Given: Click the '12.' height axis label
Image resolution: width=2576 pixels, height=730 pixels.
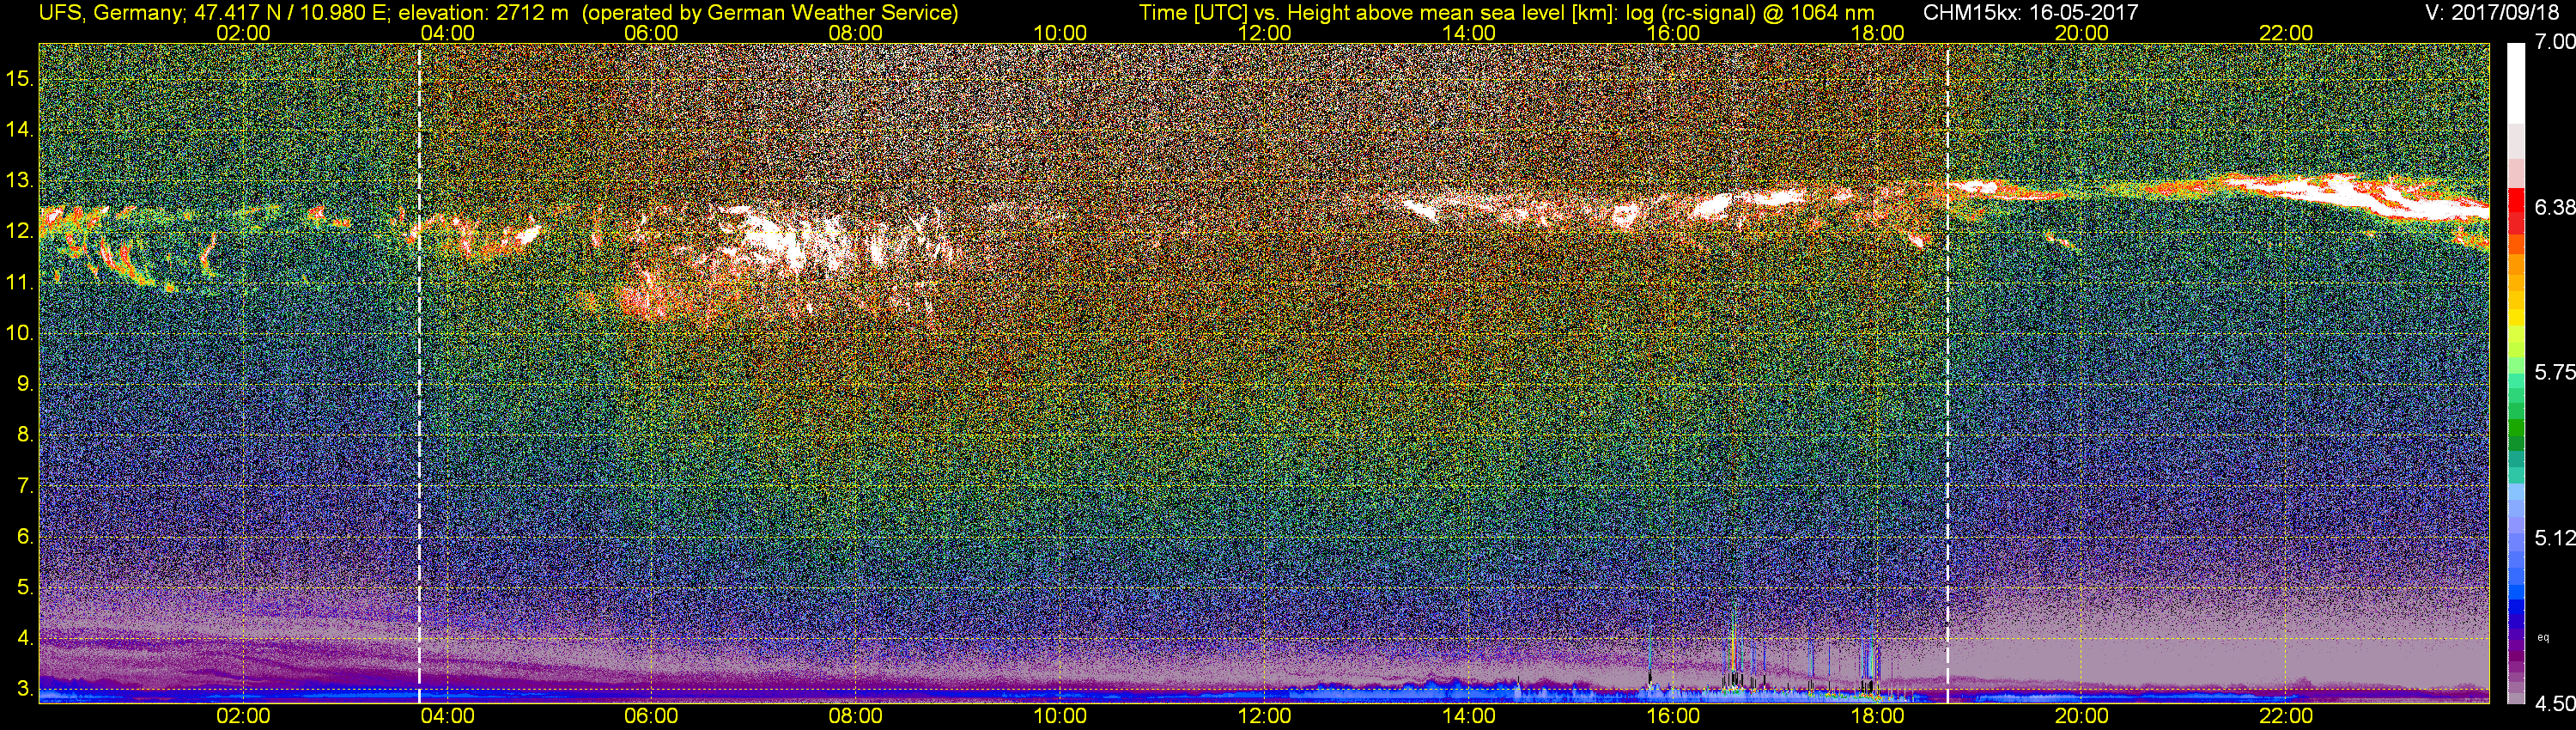Looking at the screenshot, I should point(19,231).
